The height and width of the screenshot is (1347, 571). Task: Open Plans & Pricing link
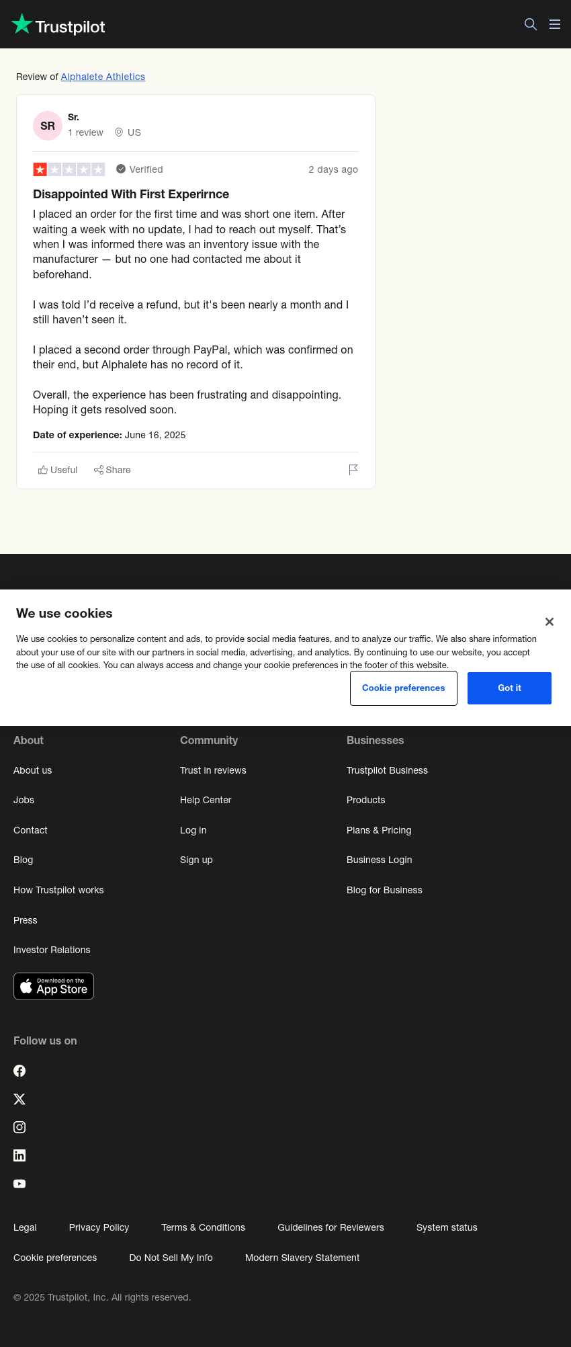(x=379, y=830)
